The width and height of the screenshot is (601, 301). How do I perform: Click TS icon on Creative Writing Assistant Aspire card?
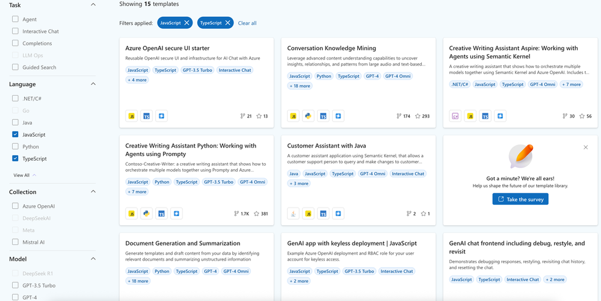pyautogui.click(x=485, y=116)
